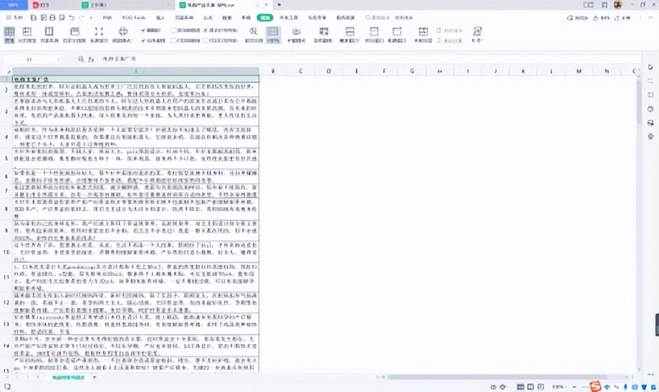Image resolution: width=659 pixels, height=392 pixels.
Task: Open a New Window
Action: [x=397, y=35]
